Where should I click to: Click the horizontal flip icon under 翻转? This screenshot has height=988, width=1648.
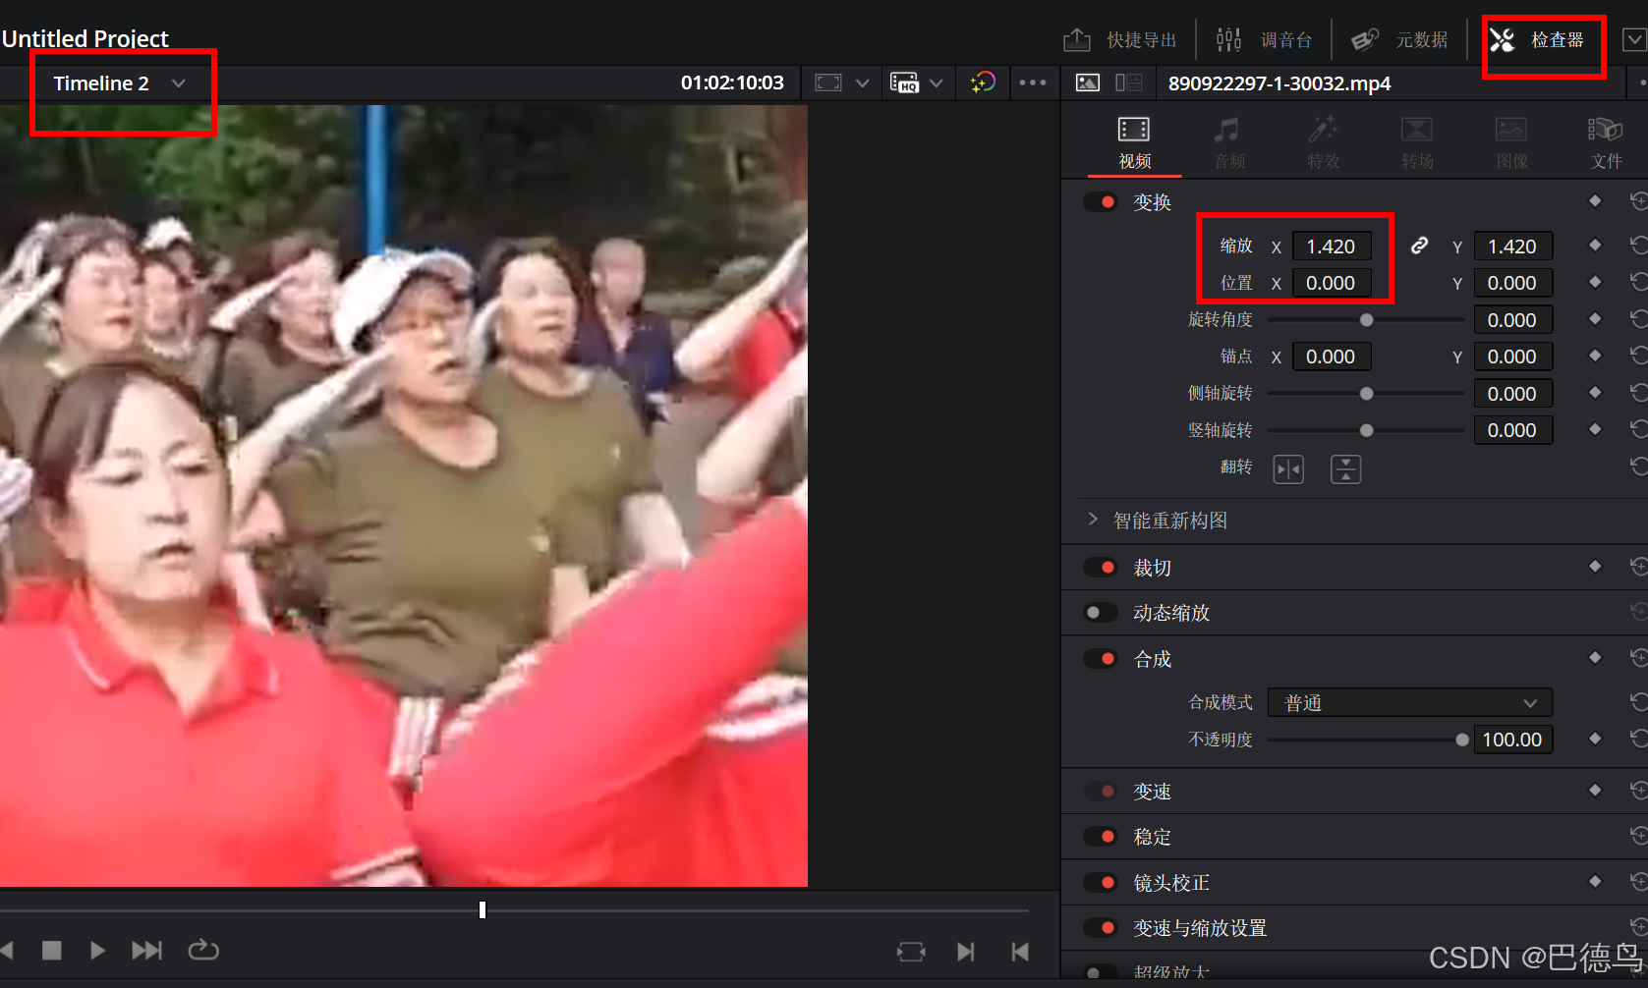pyautogui.click(x=1287, y=468)
